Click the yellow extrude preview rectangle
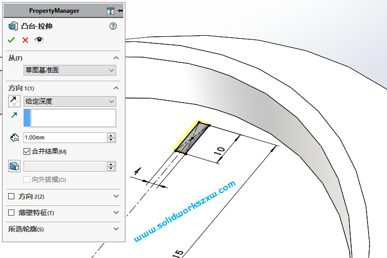The height and width of the screenshot is (258, 387). coord(192,137)
